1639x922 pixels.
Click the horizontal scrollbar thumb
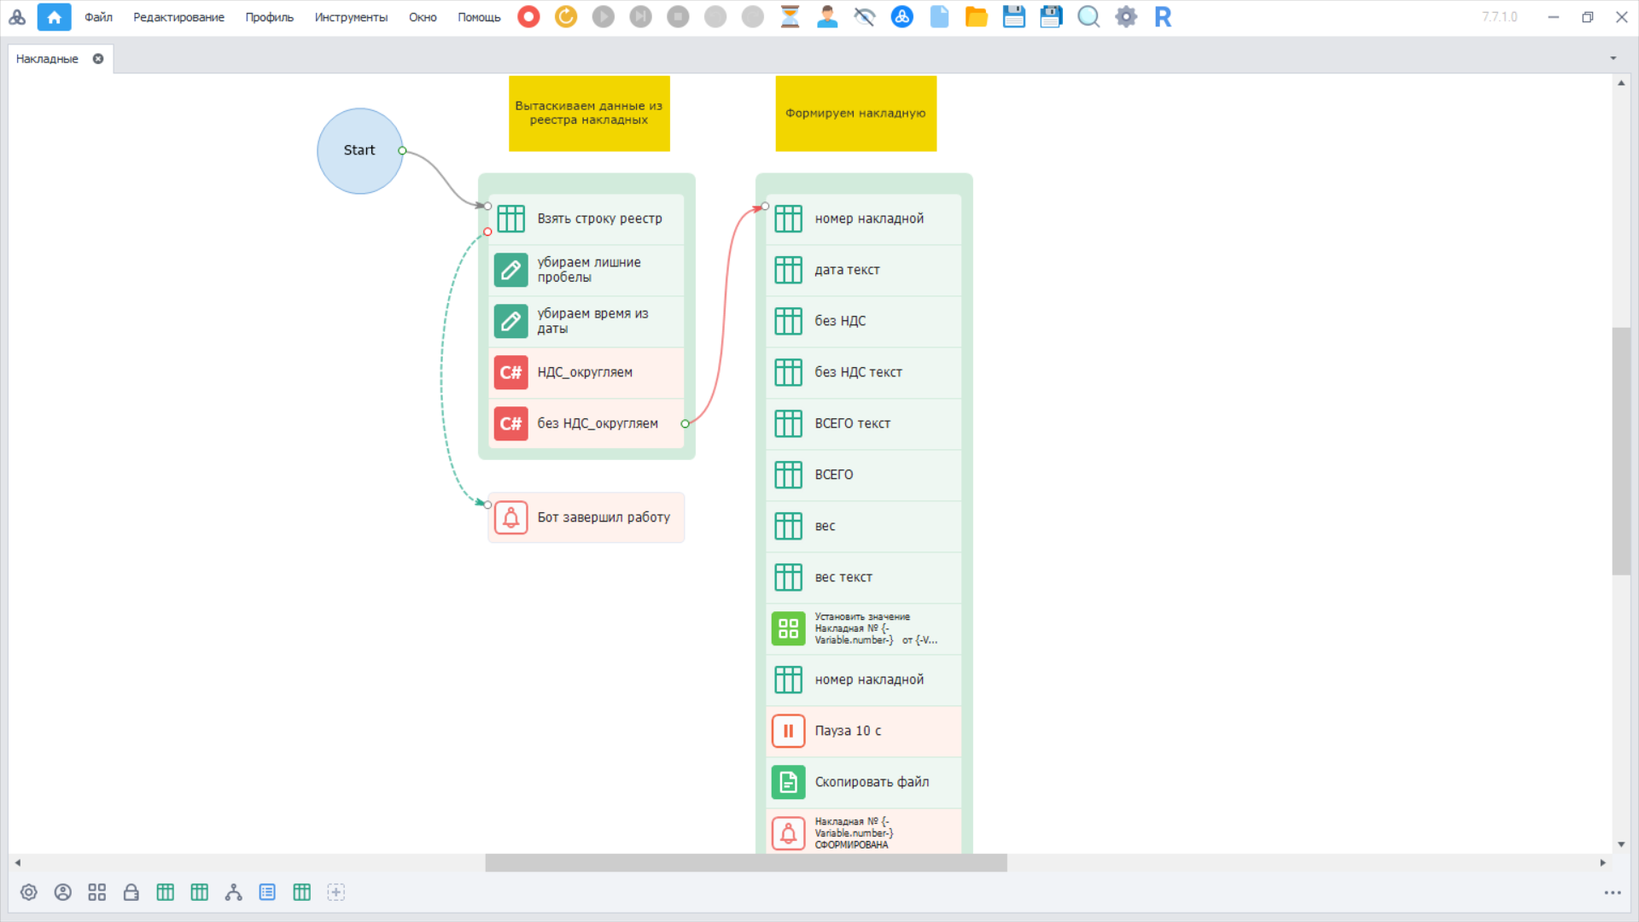(745, 863)
